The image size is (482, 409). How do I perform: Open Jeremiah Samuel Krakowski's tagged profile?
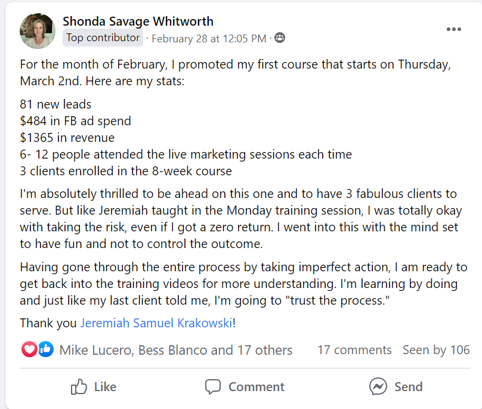pyautogui.click(x=156, y=323)
